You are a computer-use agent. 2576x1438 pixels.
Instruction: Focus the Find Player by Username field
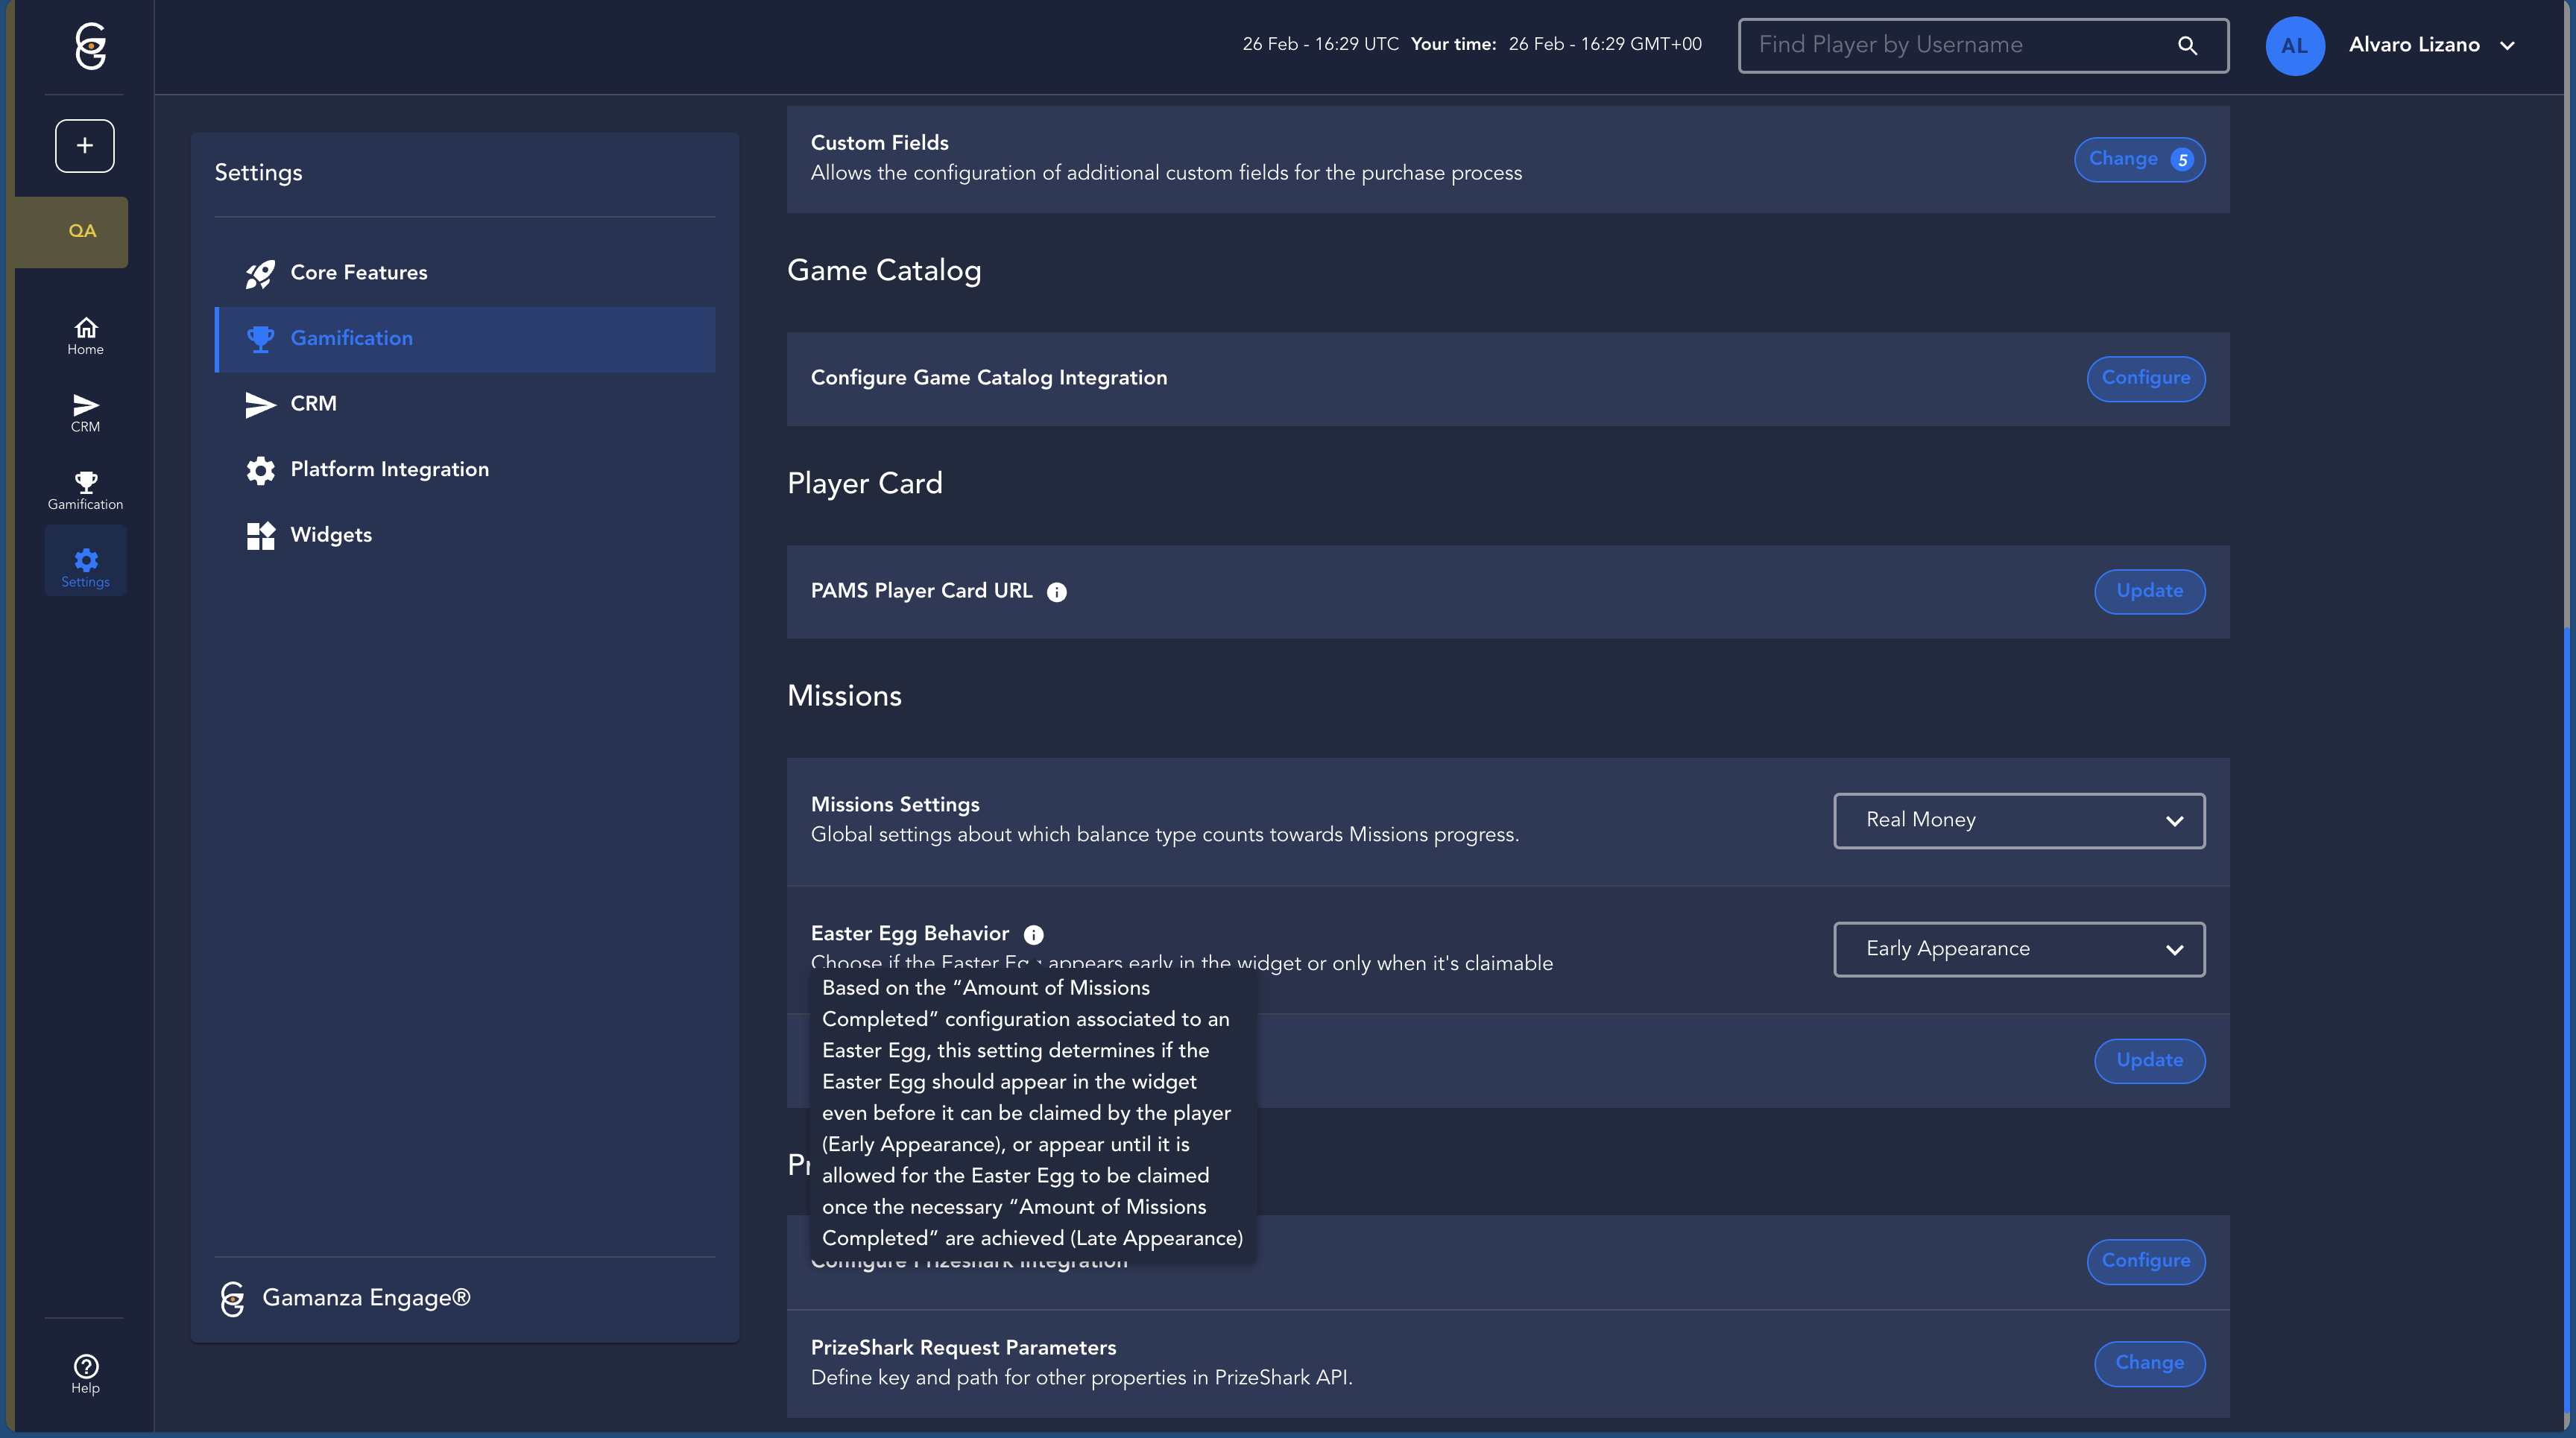tap(1950, 46)
